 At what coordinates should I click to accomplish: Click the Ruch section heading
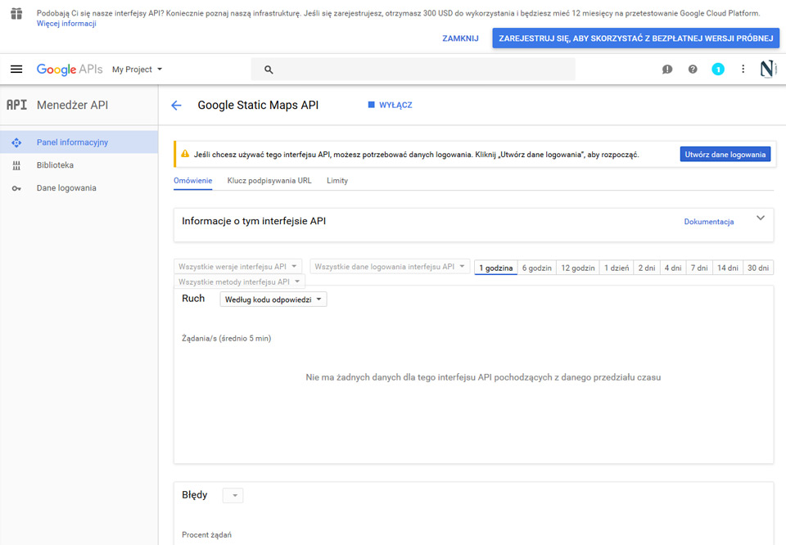[193, 299]
